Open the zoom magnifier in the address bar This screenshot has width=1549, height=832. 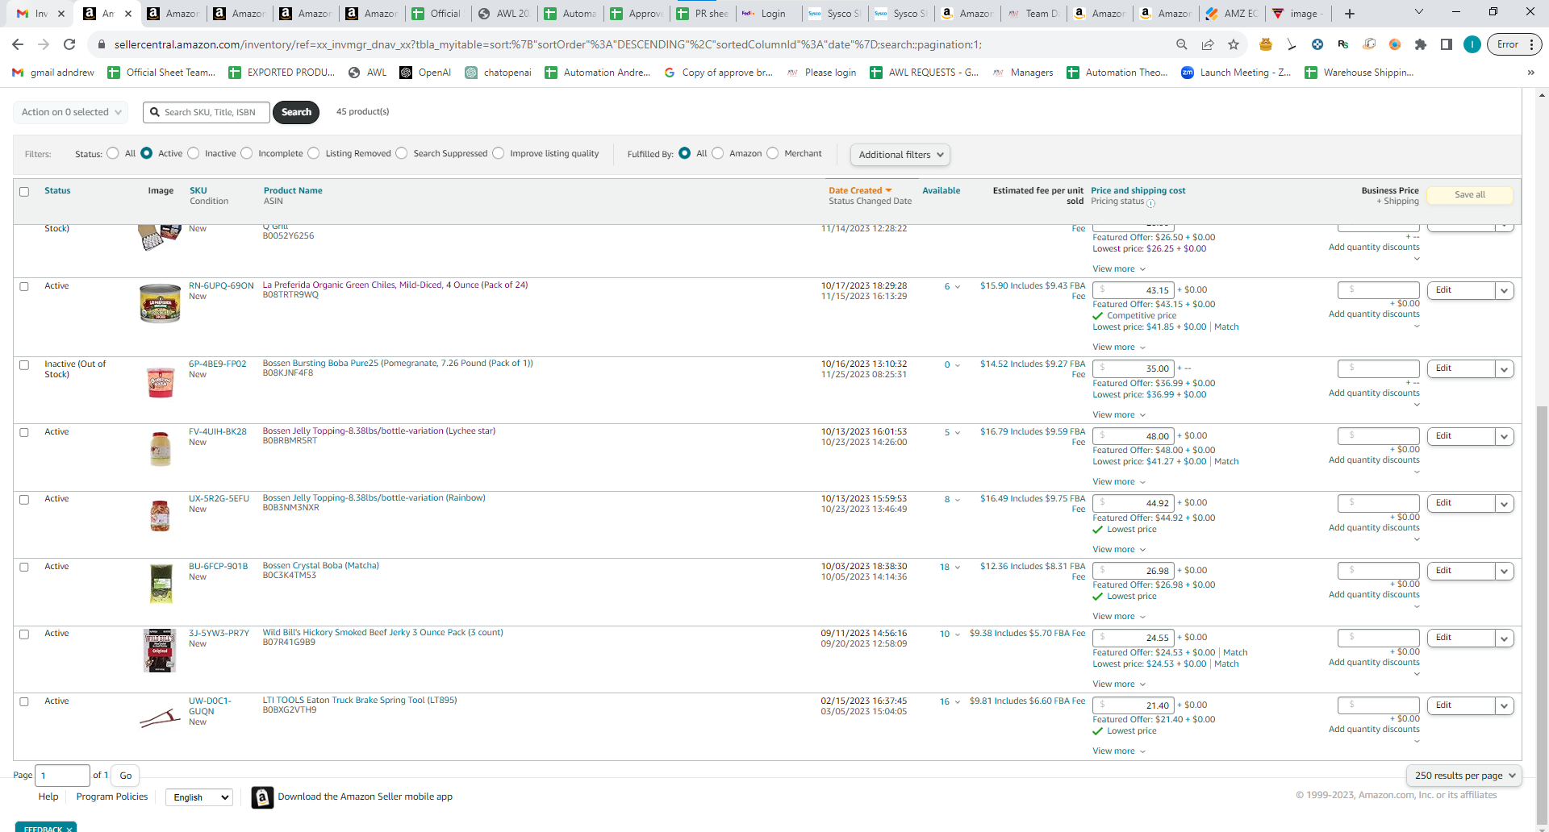[x=1182, y=44]
